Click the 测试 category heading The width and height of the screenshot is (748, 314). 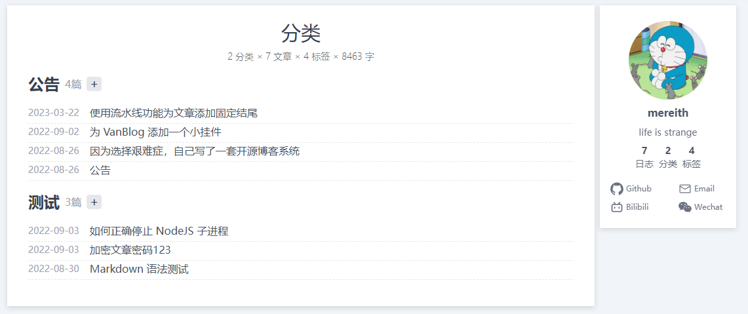44,203
